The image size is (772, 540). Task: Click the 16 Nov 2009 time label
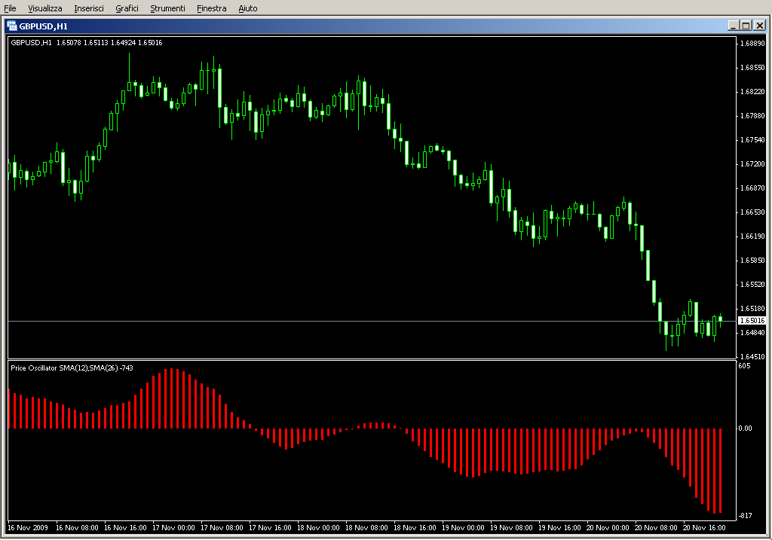[x=28, y=528]
